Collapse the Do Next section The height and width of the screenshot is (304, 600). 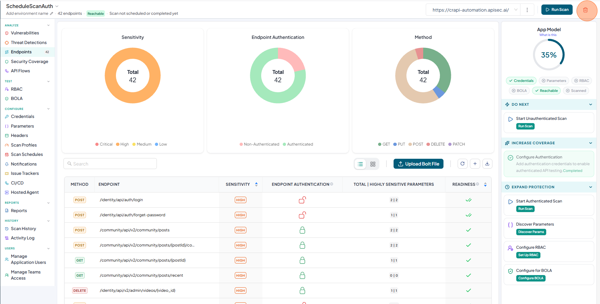click(591, 104)
